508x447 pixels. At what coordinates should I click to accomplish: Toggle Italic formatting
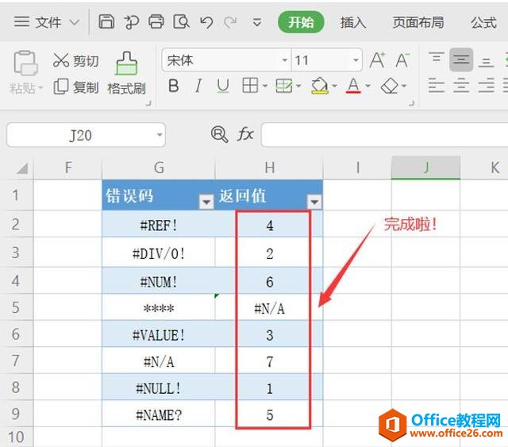(198, 86)
